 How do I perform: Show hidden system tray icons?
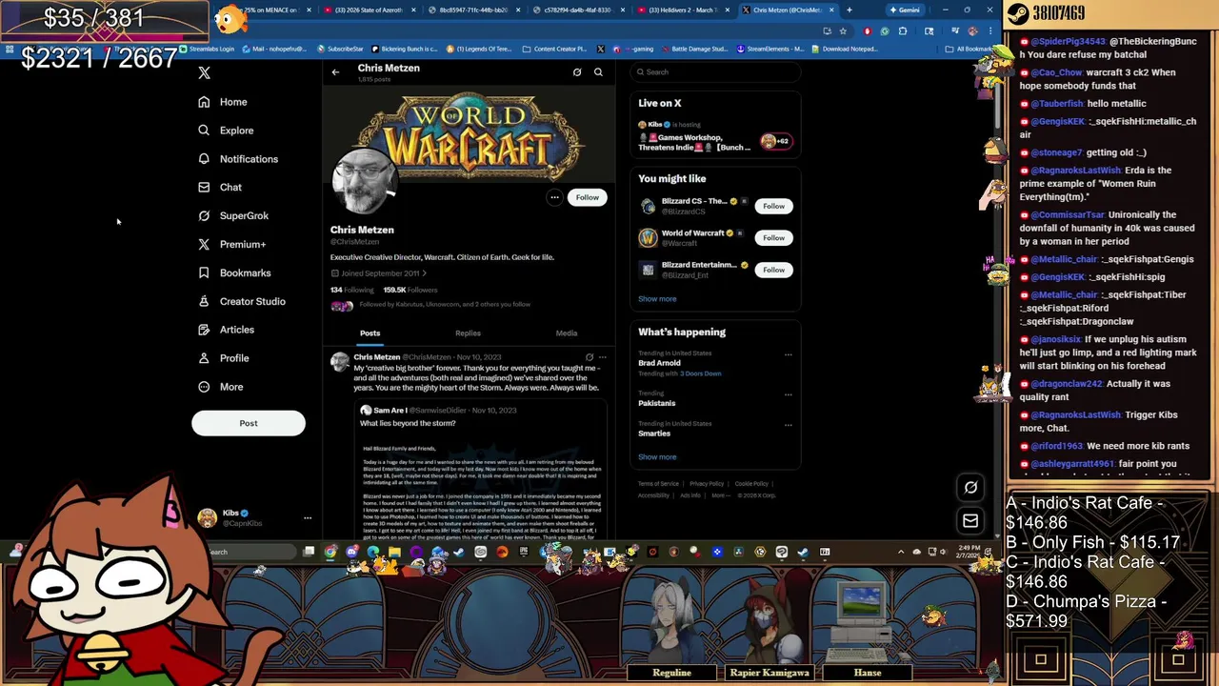pyautogui.click(x=901, y=552)
